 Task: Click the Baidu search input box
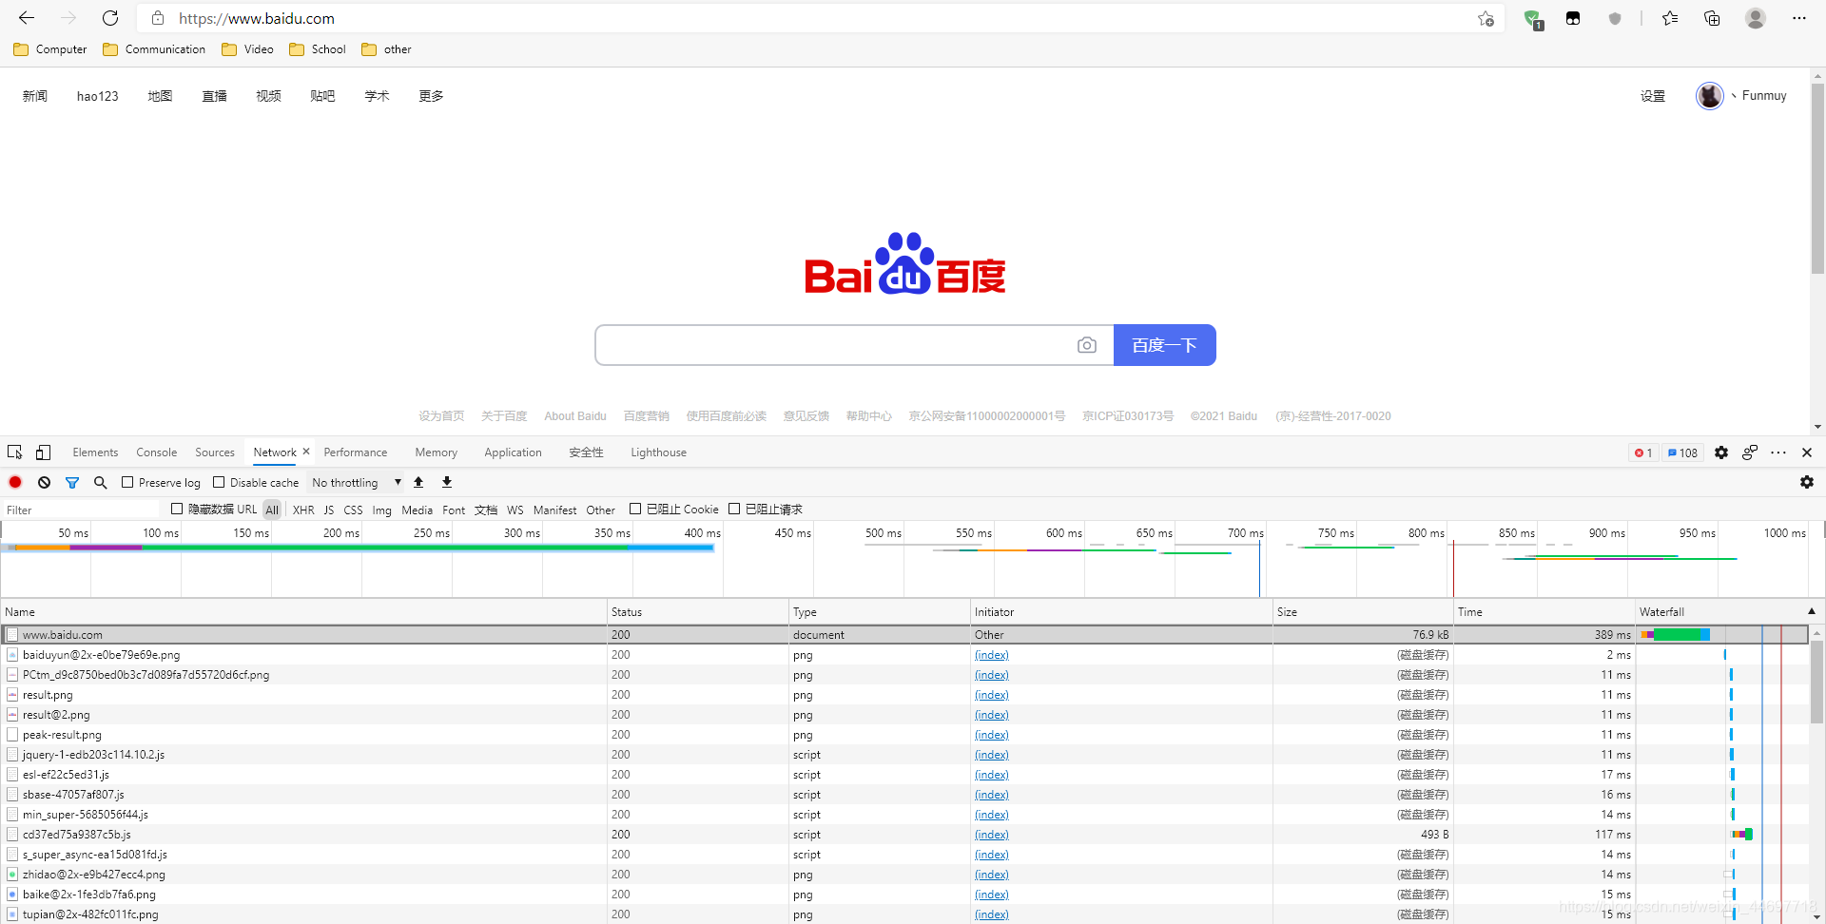tap(837, 345)
